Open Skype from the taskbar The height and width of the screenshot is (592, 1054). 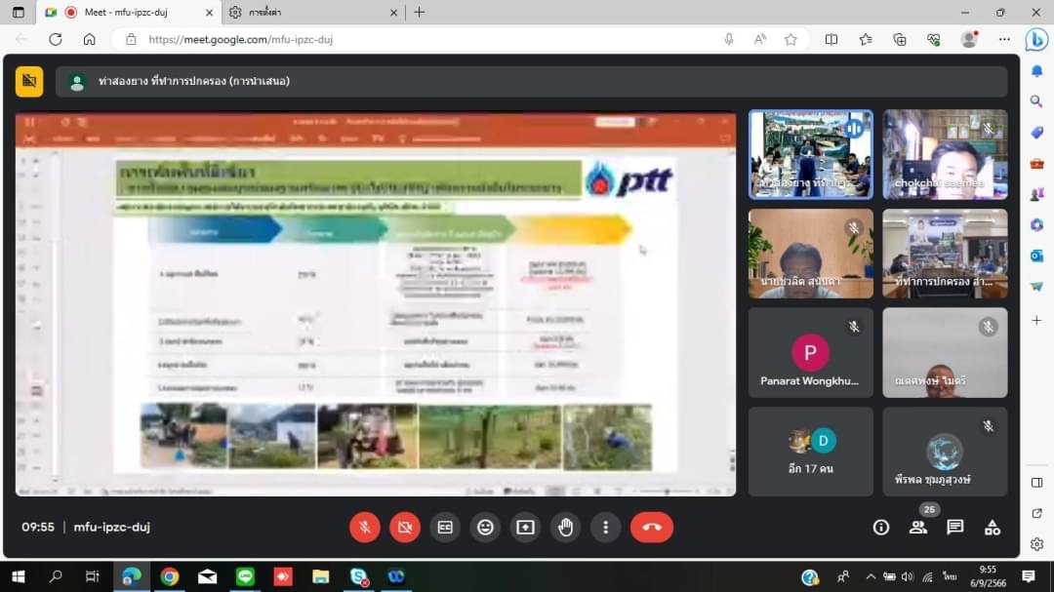(359, 576)
